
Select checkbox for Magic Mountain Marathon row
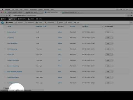coord(5,72)
